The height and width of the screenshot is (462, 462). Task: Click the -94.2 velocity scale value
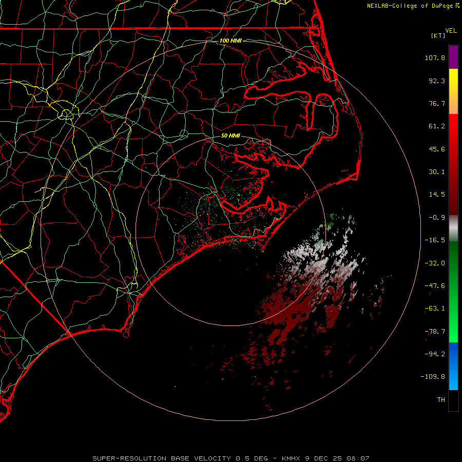[435, 354]
